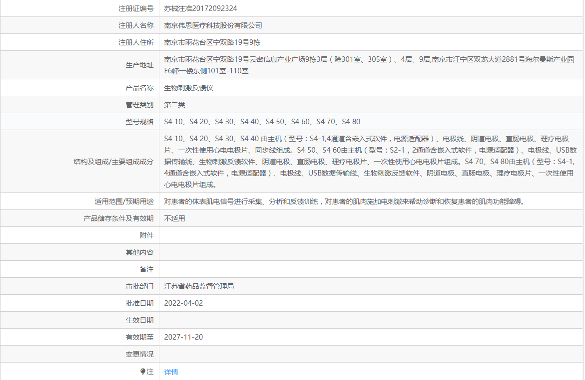Click the 型号规格 label
Image resolution: width=585 pixels, height=380 pixels.
139,122
